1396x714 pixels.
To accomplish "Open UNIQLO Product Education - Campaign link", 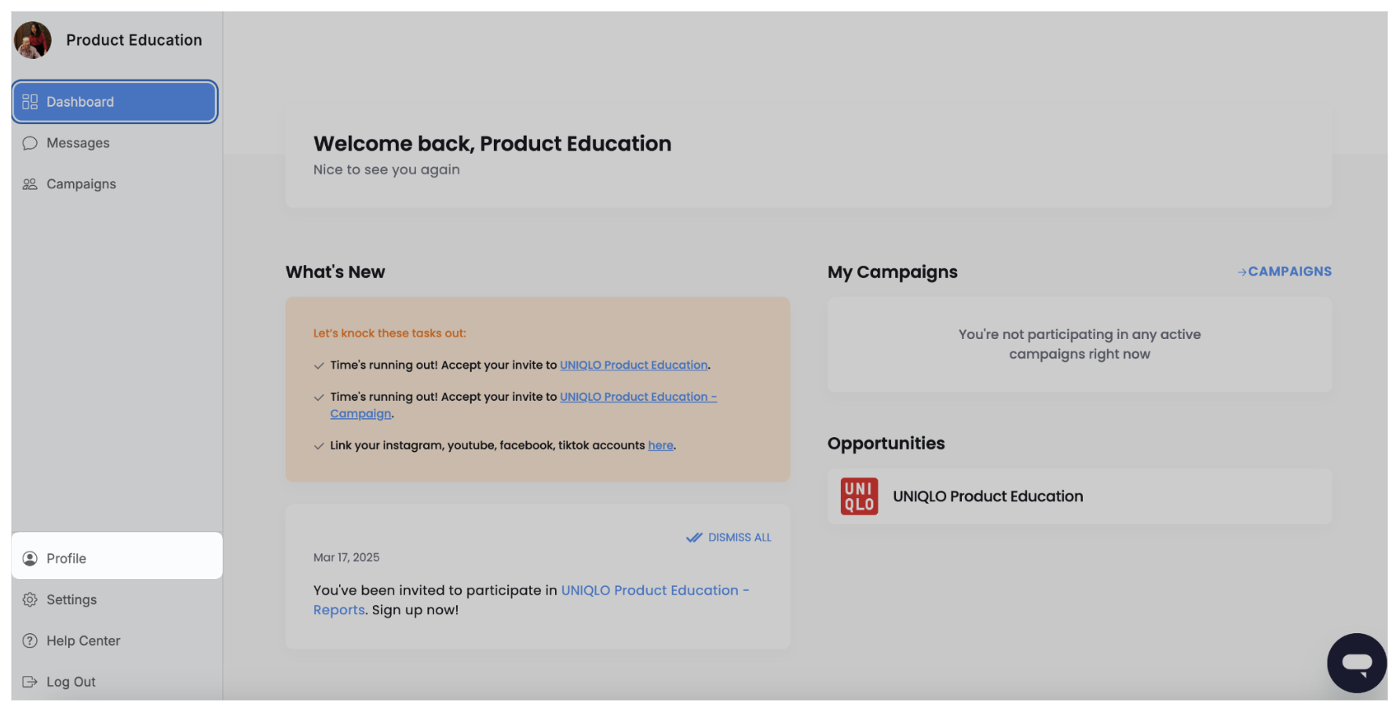I will (x=524, y=405).
